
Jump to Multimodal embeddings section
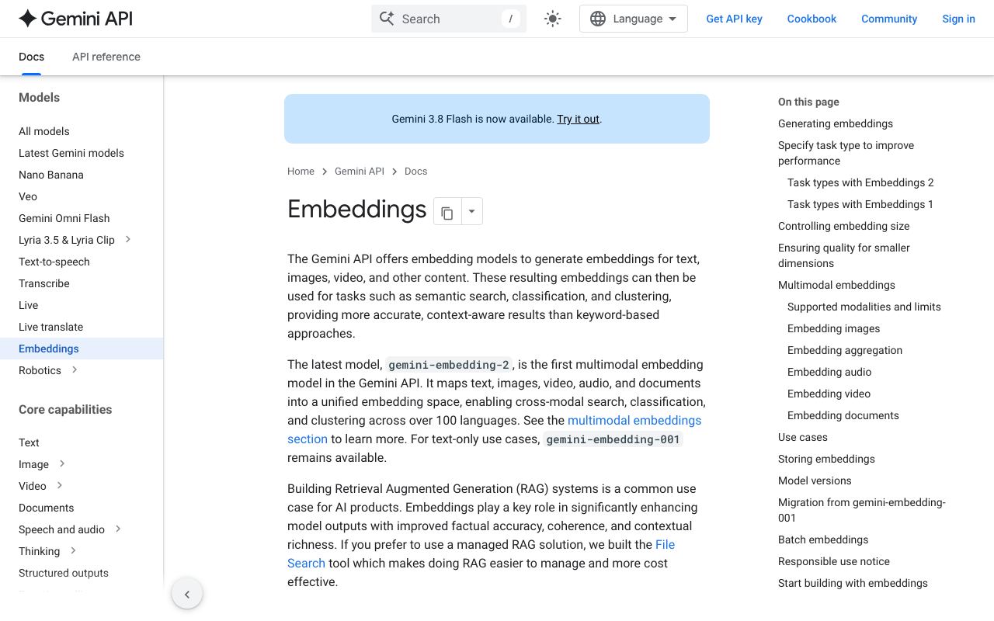[836, 285]
